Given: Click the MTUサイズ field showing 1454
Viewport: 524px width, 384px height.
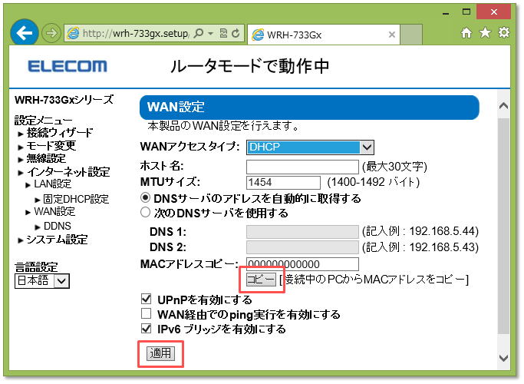Looking at the screenshot, I should click(283, 183).
